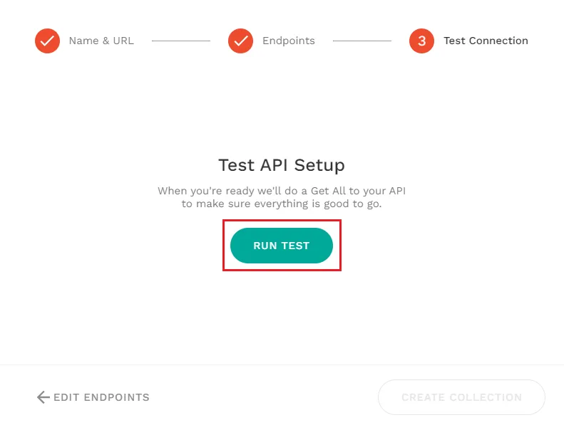Click the "When you're ready" description line
The image size is (564, 425).
pyautogui.click(x=282, y=191)
